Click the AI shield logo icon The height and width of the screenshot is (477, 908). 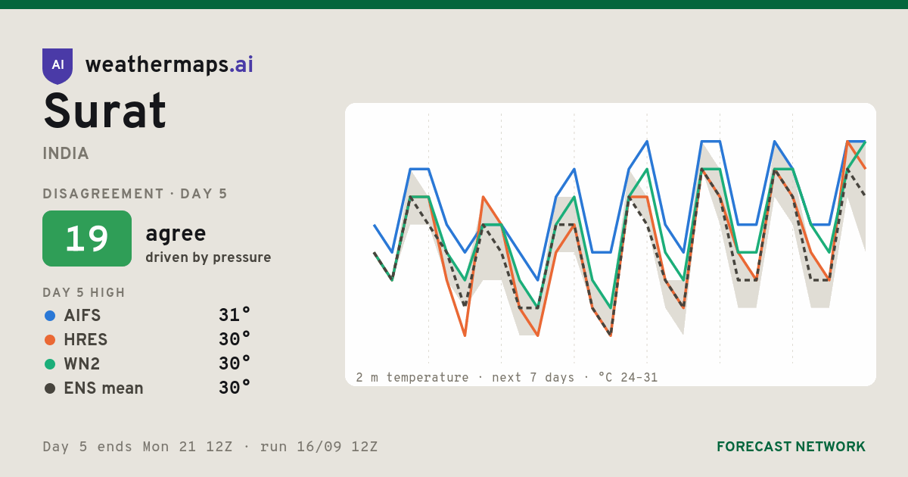click(58, 66)
